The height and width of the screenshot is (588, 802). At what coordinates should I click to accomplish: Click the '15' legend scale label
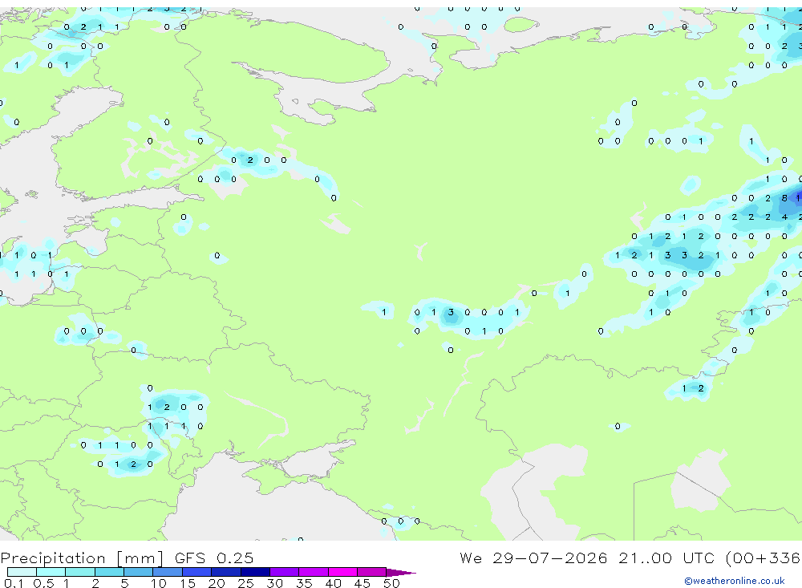[188, 583]
